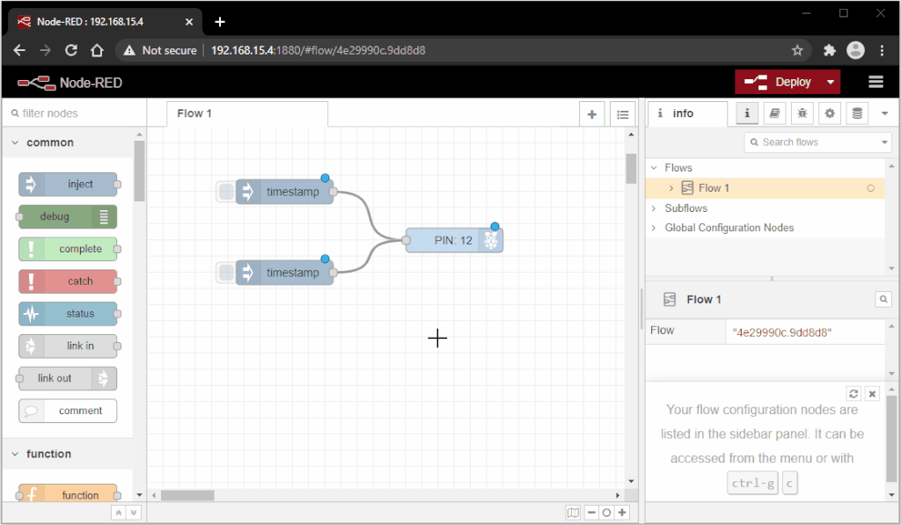The width and height of the screenshot is (901, 525).
Task: Refresh the tip with the cycle icon
Action: click(x=853, y=393)
